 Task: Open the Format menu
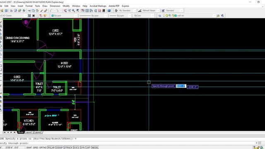(x=29, y=6)
